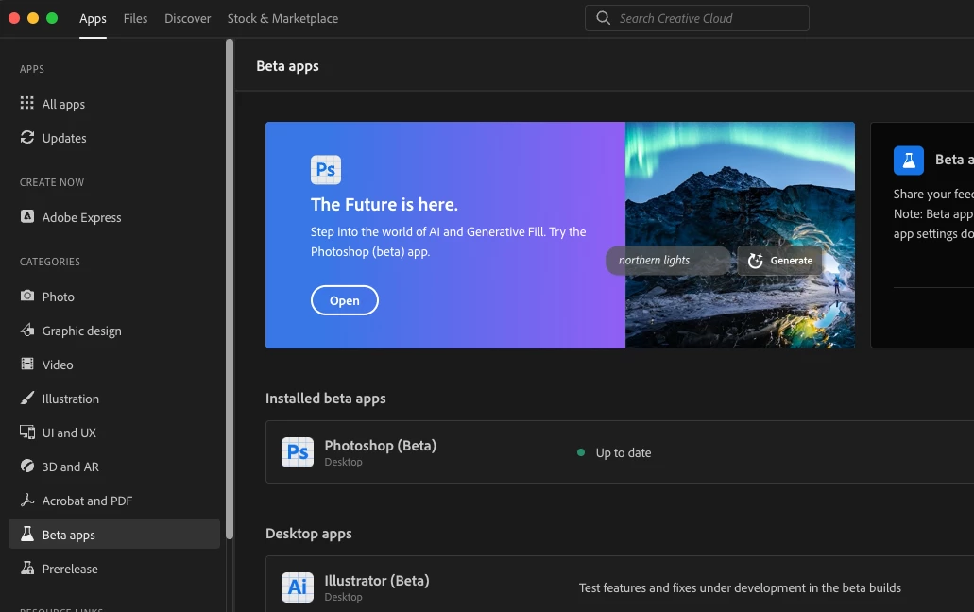Viewport: 974px width, 612px height.
Task: Select the Prerelease label in the sidebar
Action: (x=70, y=569)
